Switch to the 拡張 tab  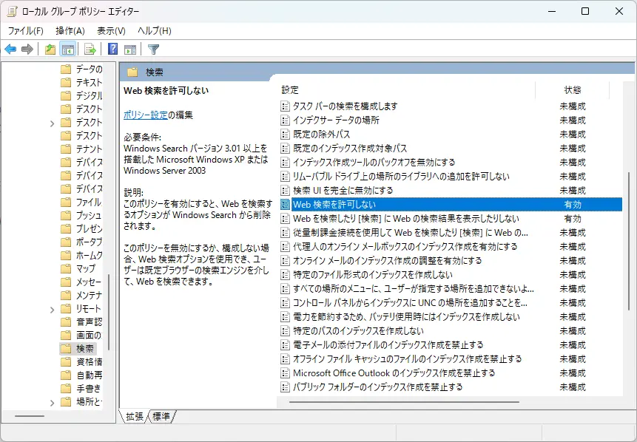click(134, 416)
